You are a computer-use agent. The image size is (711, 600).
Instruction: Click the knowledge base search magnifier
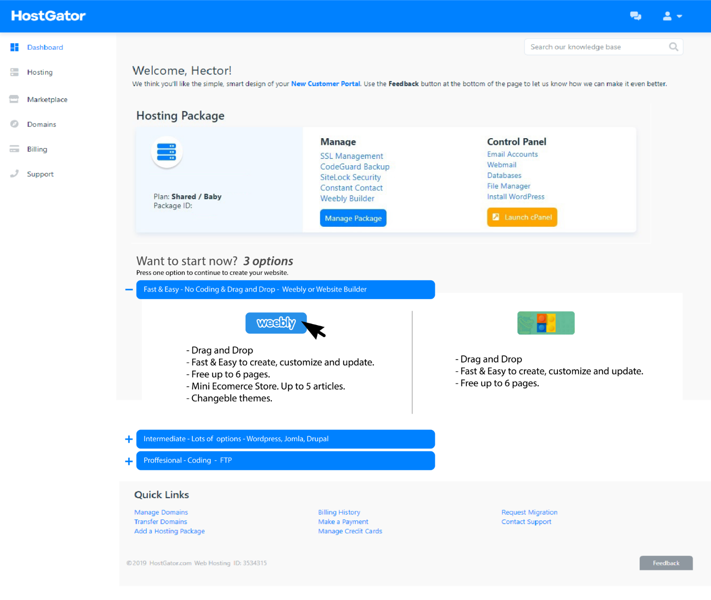[x=674, y=47]
